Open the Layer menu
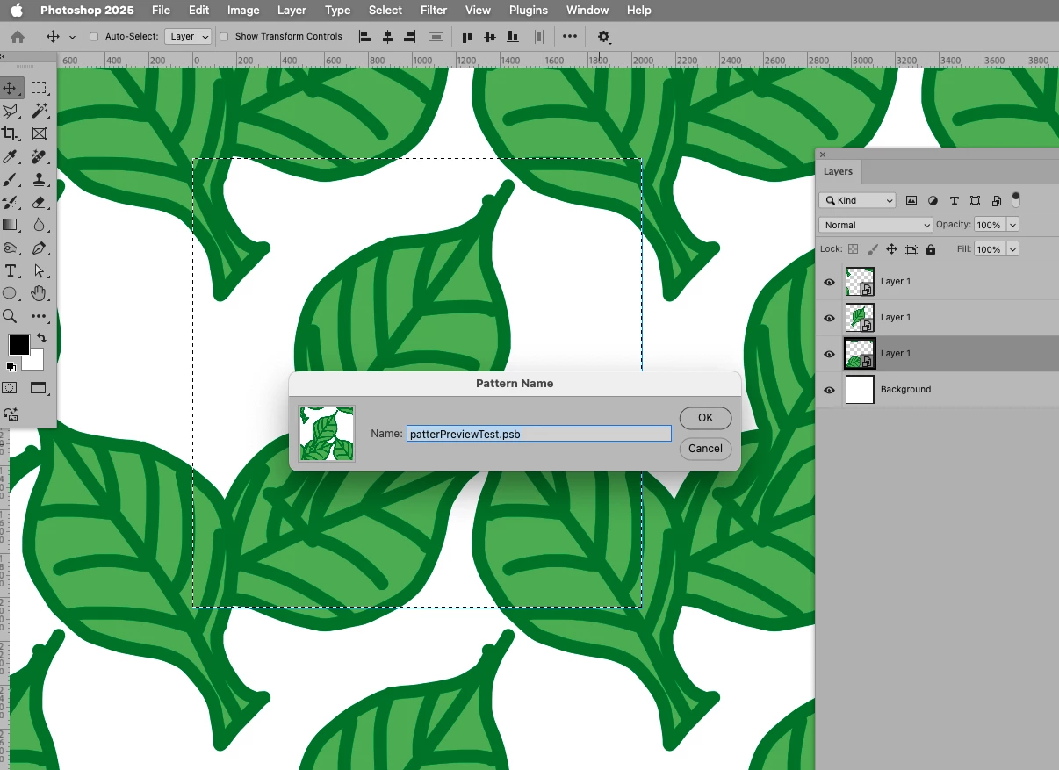Screen dimensions: 1059x770 tap(292, 11)
